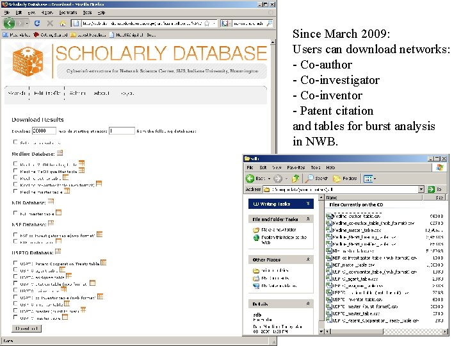Click the Logout link in site navigation
The height and width of the screenshot is (346, 461).
click(127, 94)
